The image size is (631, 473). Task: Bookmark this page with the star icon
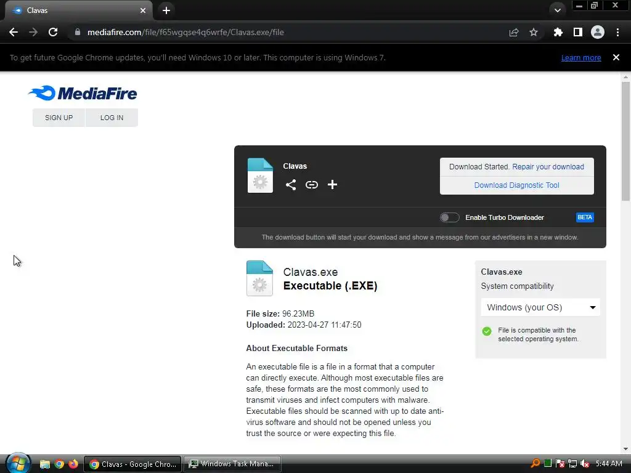point(534,32)
